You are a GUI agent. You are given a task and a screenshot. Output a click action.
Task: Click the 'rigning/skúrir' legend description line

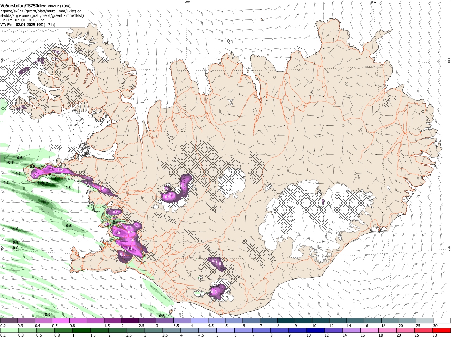point(41,11)
